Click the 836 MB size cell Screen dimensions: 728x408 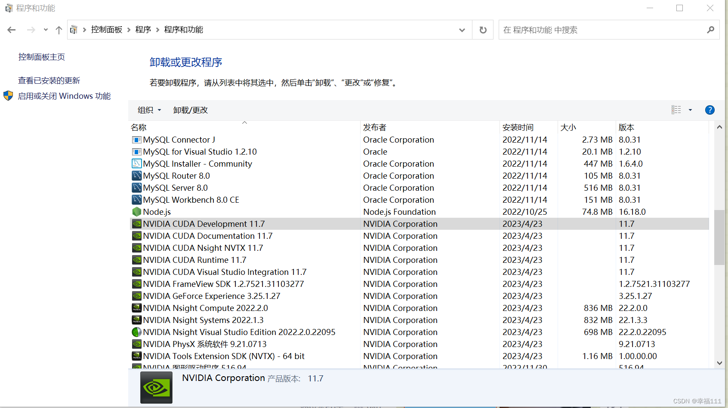[x=598, y=308]
